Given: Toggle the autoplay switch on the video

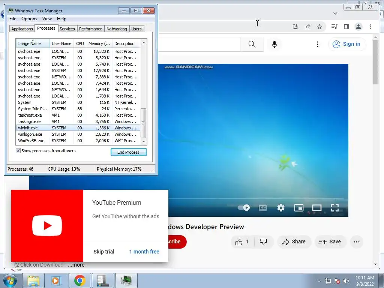Looking at the screenshot, I should click(244, 208).
